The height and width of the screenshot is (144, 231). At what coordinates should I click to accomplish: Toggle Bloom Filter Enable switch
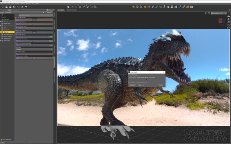34,32
